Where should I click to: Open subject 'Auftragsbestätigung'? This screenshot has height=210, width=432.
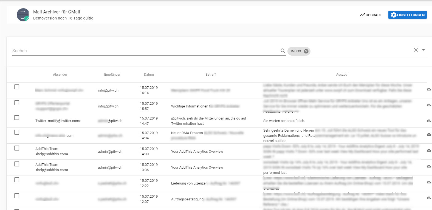(188, 199)
